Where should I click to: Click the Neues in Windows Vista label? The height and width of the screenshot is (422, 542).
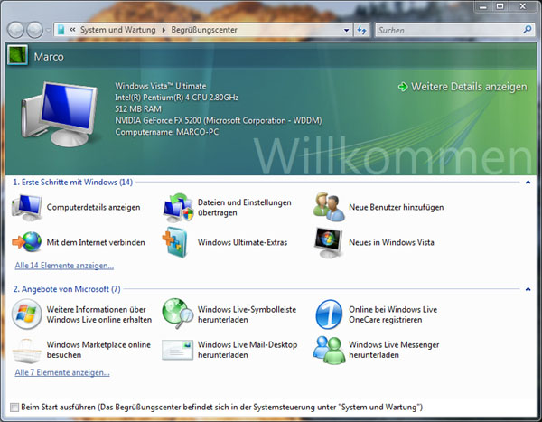pos(391,242)
